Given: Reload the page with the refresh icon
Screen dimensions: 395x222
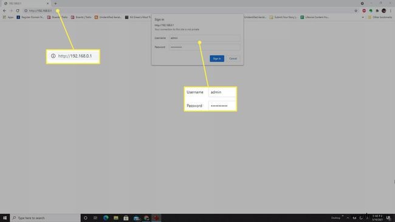Looking at the screenshot, I should point(18,10).
